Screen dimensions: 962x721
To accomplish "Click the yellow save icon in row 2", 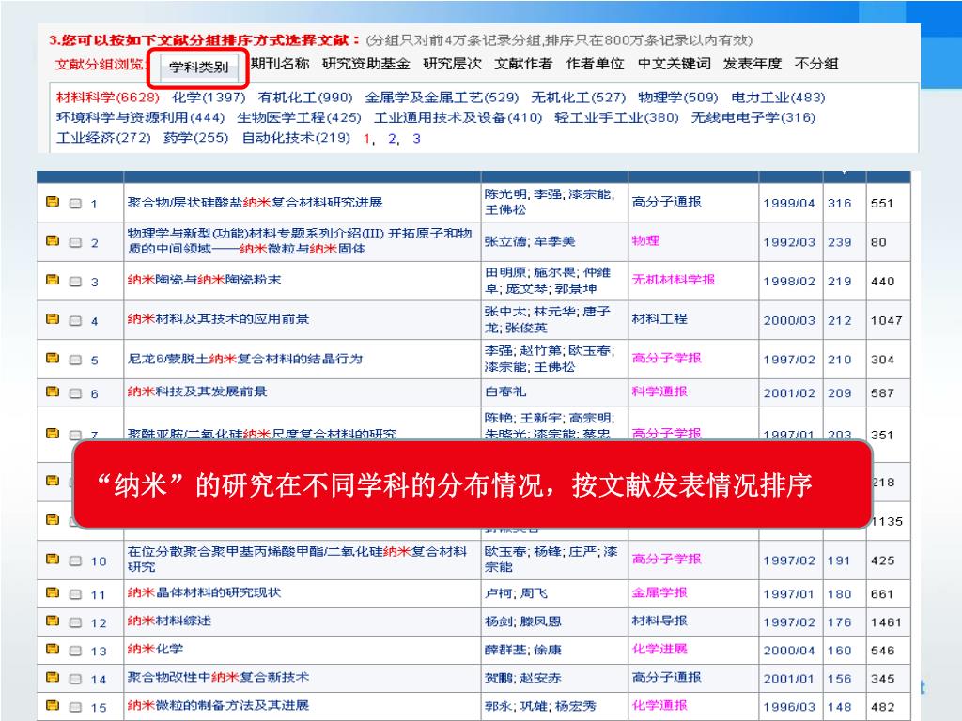I will coord(53,240).
